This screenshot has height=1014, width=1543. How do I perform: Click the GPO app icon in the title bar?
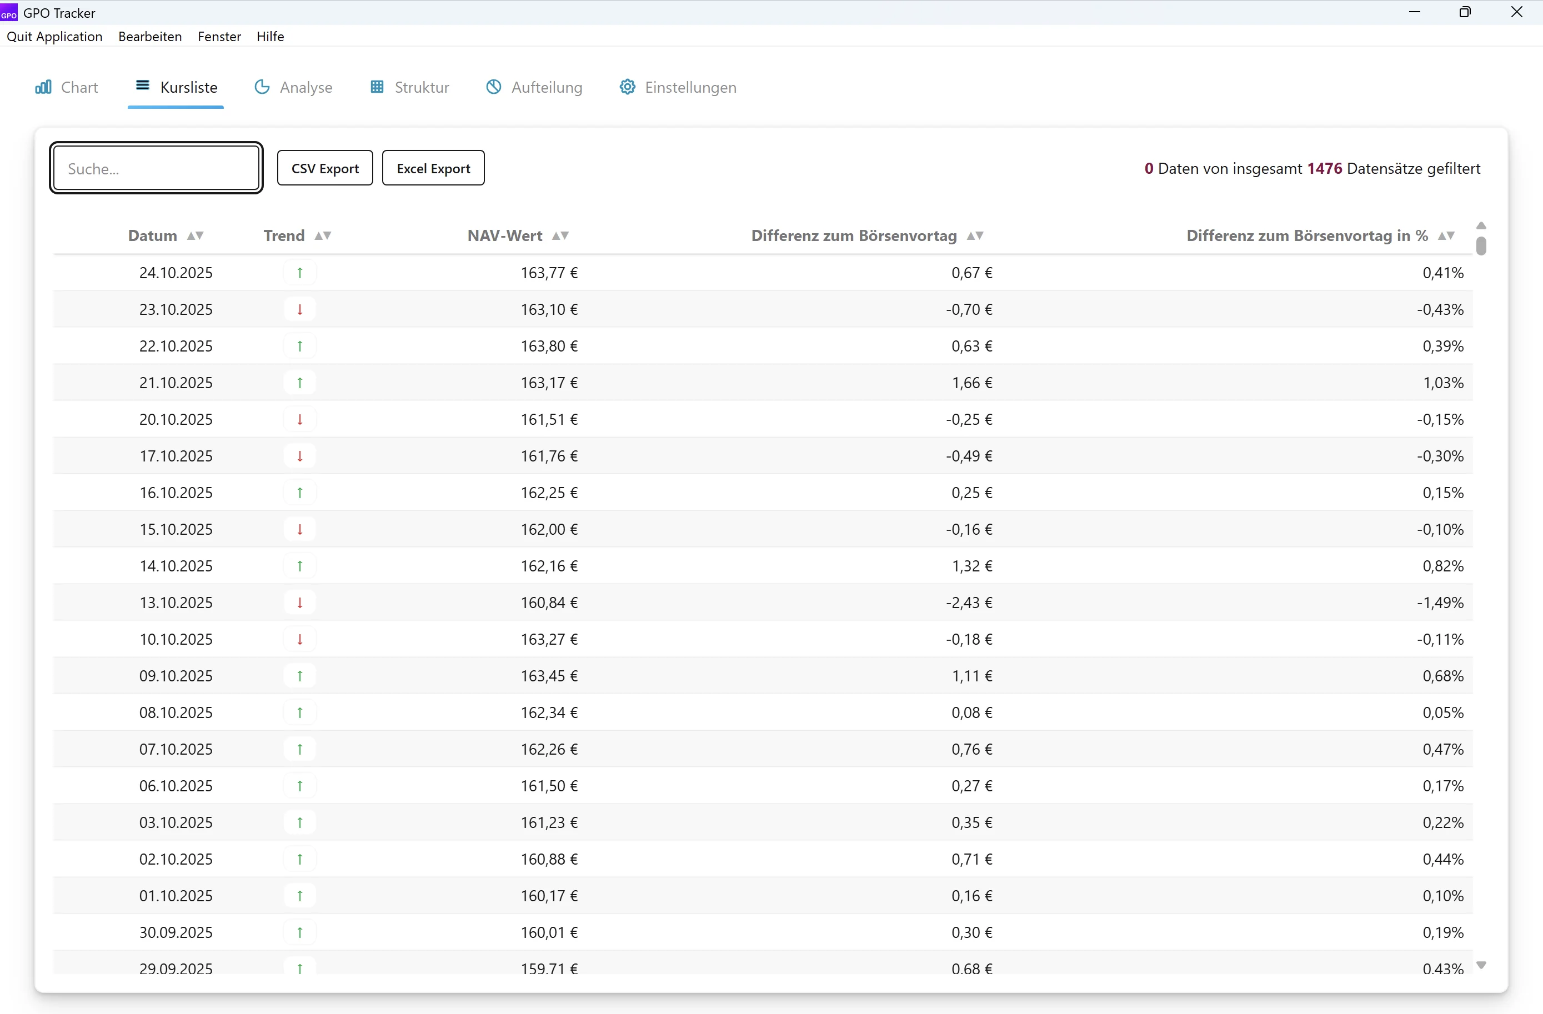click(x=9, y=12)
